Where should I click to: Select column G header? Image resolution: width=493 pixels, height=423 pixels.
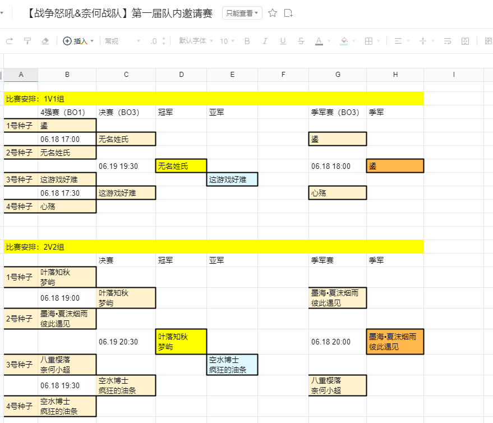pyautogui.click(x=338, y=75)
